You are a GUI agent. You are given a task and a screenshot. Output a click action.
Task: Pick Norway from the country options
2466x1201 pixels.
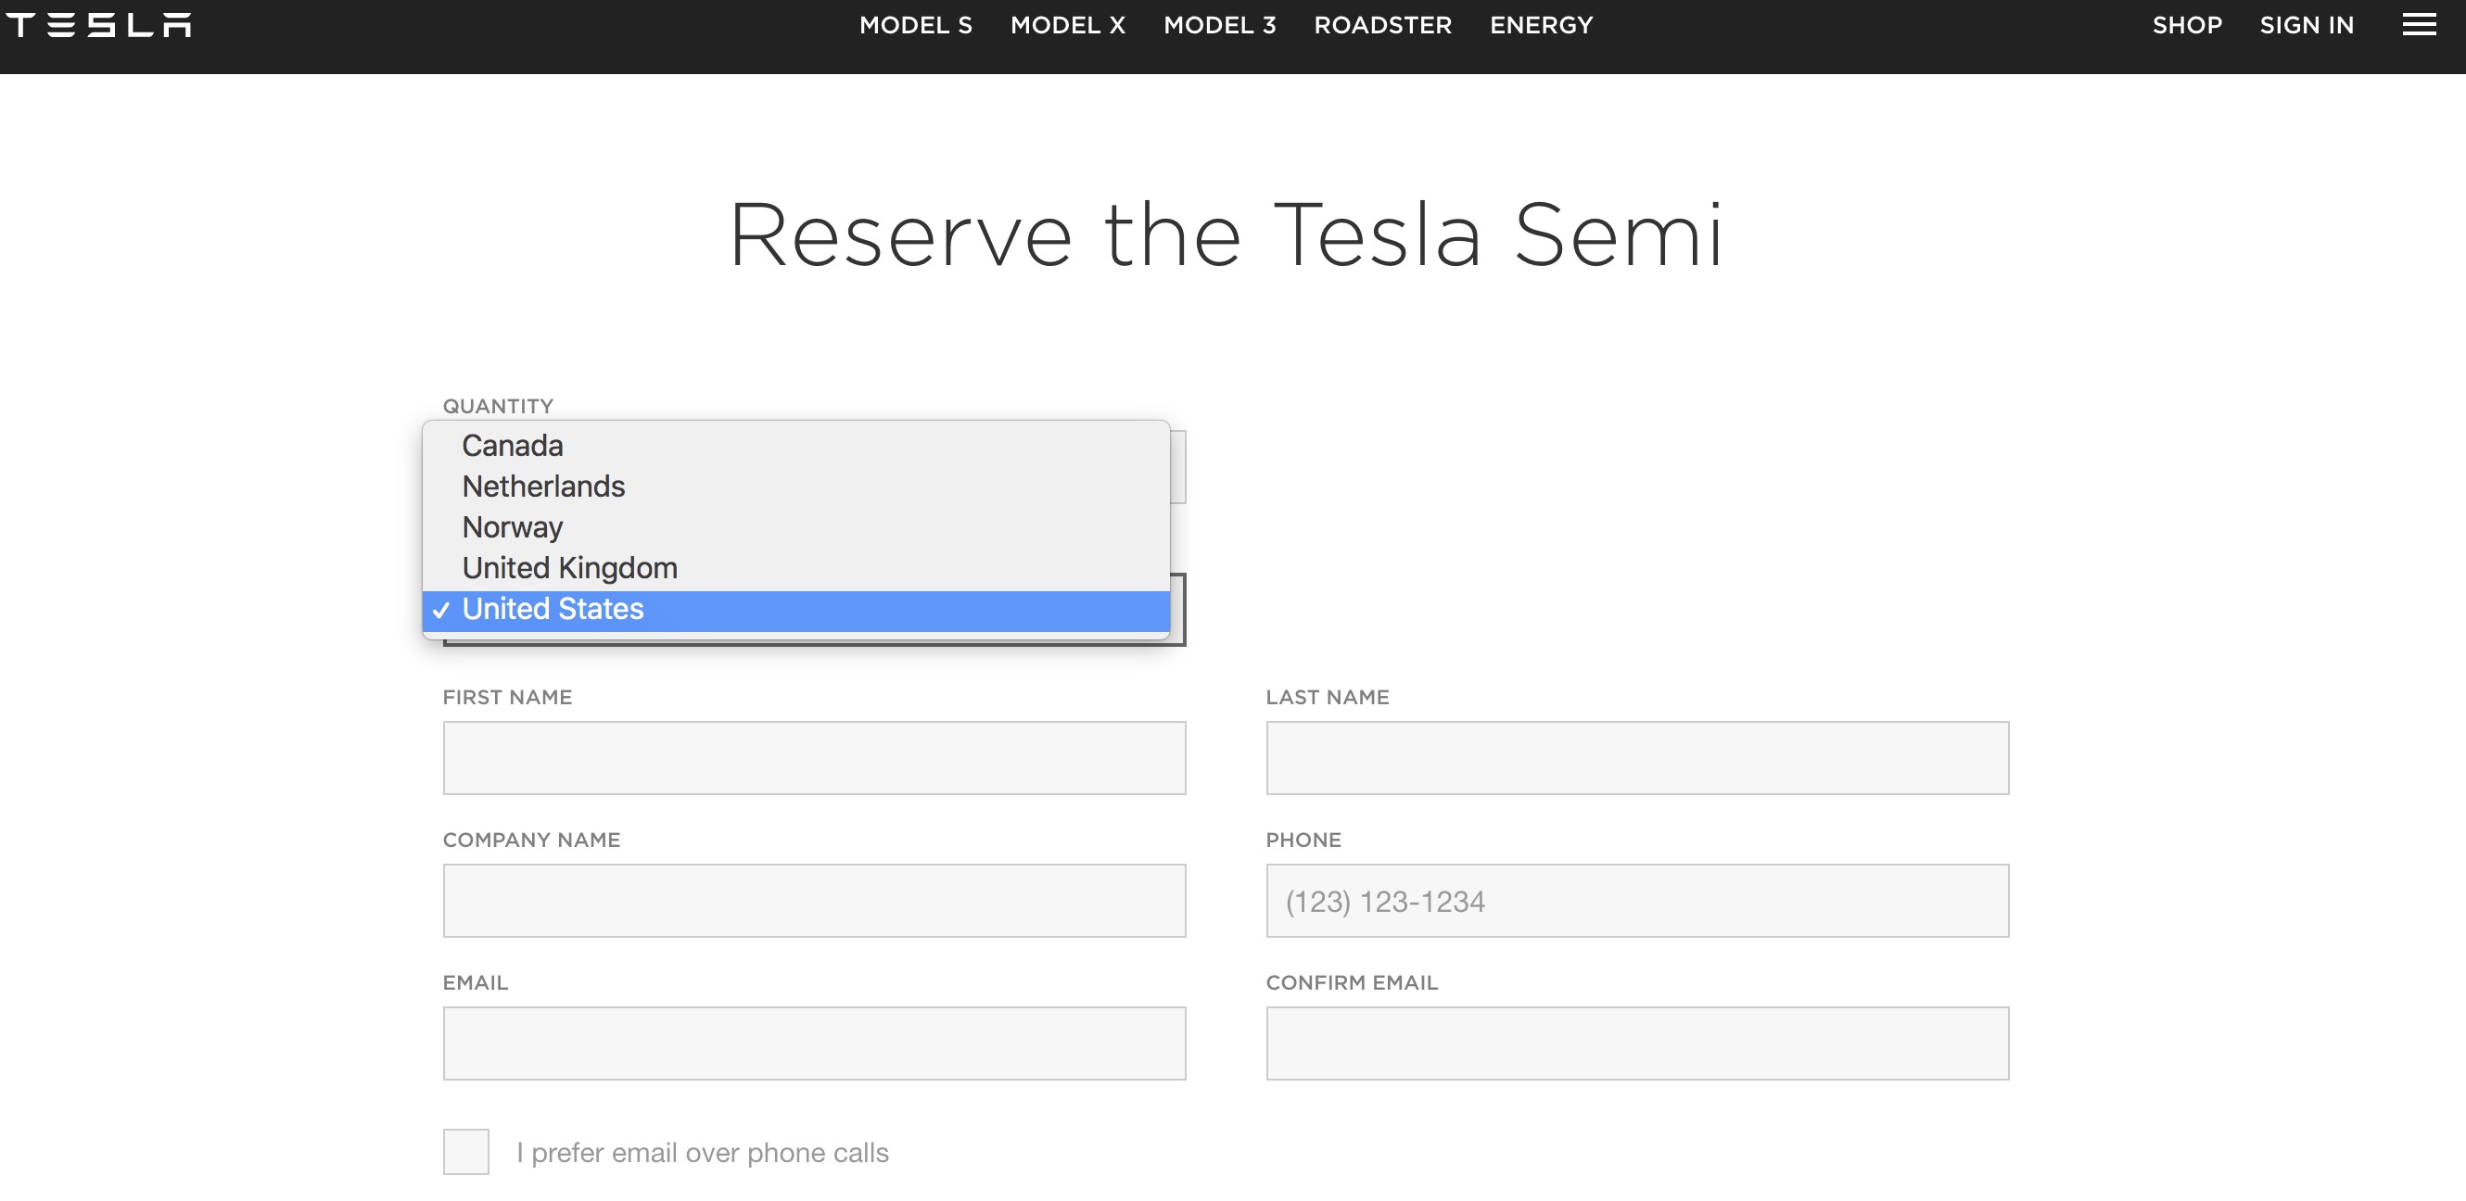[x=512, y=527]
